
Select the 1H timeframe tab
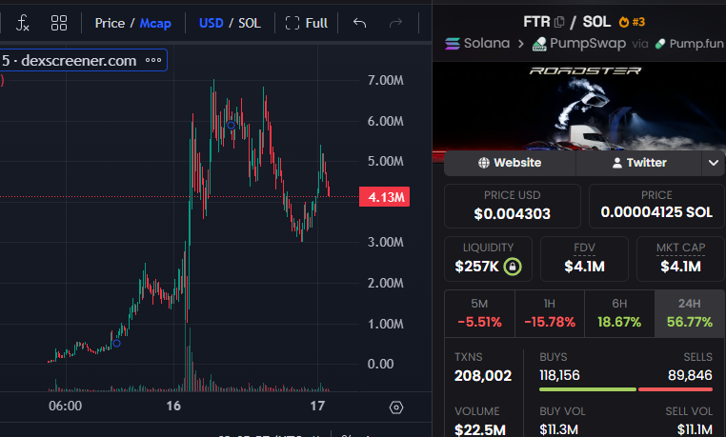pos(550,313)
